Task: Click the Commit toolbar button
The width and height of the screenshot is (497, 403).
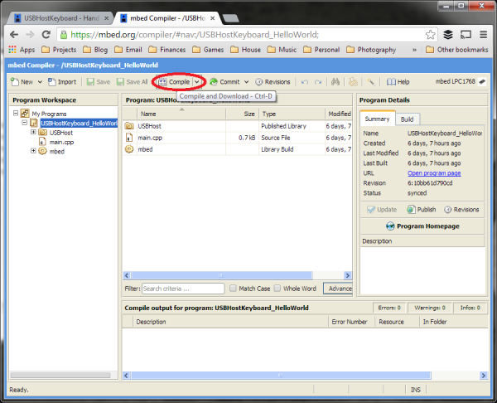Action: (x=224, y=82)
